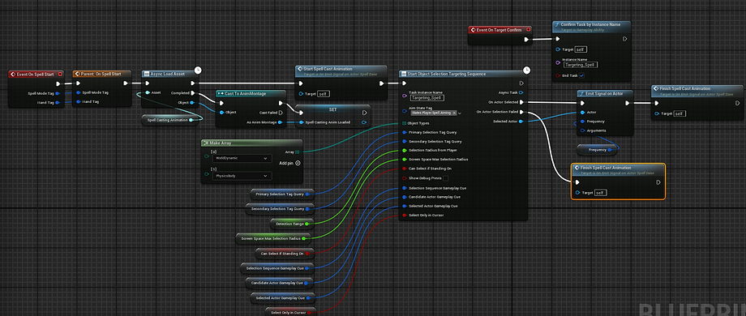This screenshot has height=316, width=746.
Task: Select the Make Array node header
Action: 251,143
